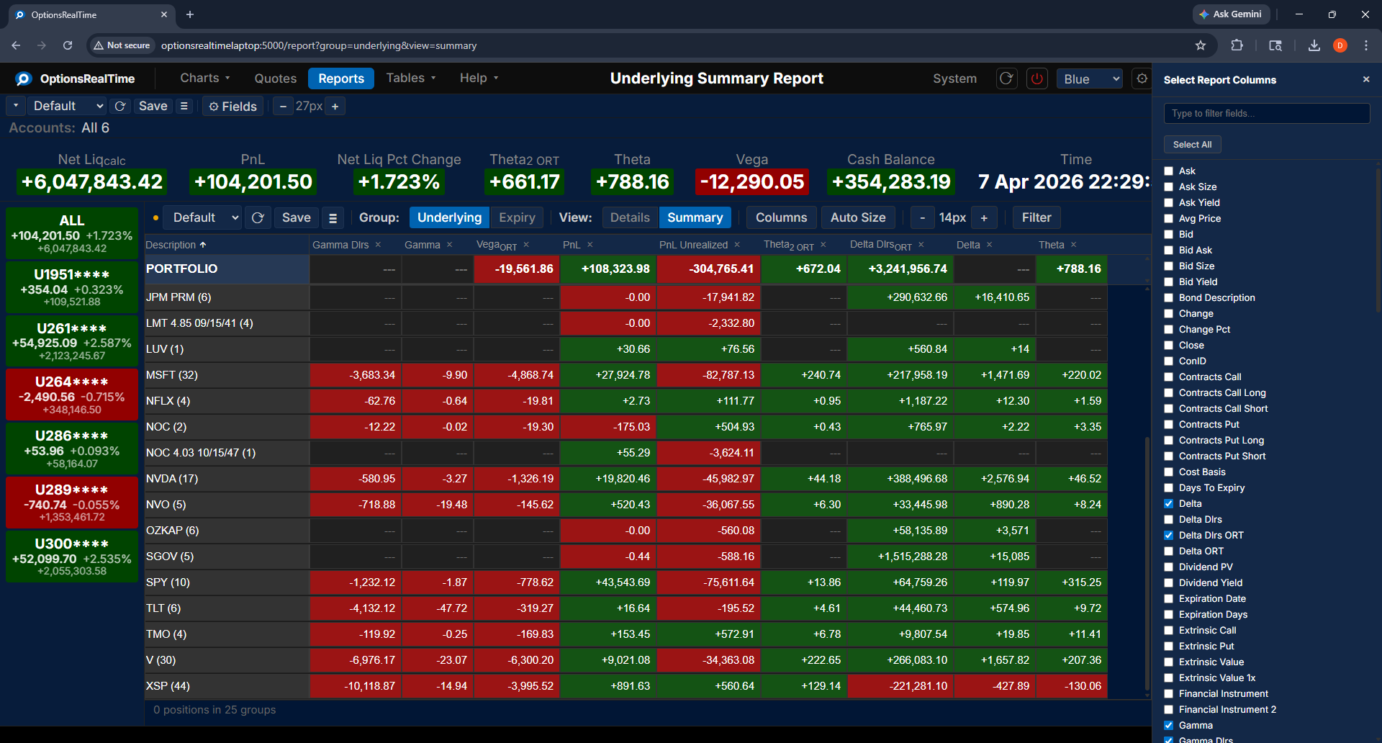Remove the PnL Unrealized column
1382x743 pixels.
click(x=737, y=245)
